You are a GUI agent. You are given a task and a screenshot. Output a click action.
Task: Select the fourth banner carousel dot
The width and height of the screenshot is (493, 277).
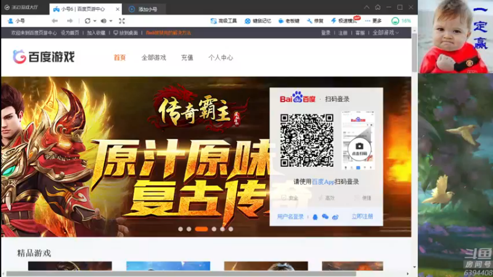pyautogui.click(x=214, y=229)
